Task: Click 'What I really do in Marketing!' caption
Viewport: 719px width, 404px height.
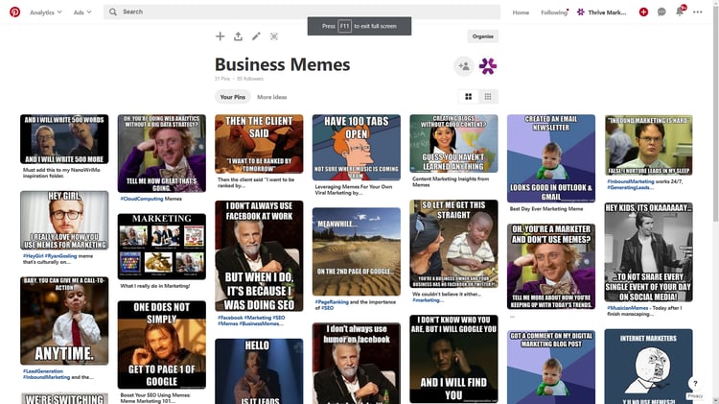Action: pyautogui.click(x=155, y=286)
